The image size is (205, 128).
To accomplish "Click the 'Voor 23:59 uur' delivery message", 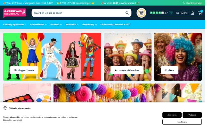I will [x=28, y=3].
